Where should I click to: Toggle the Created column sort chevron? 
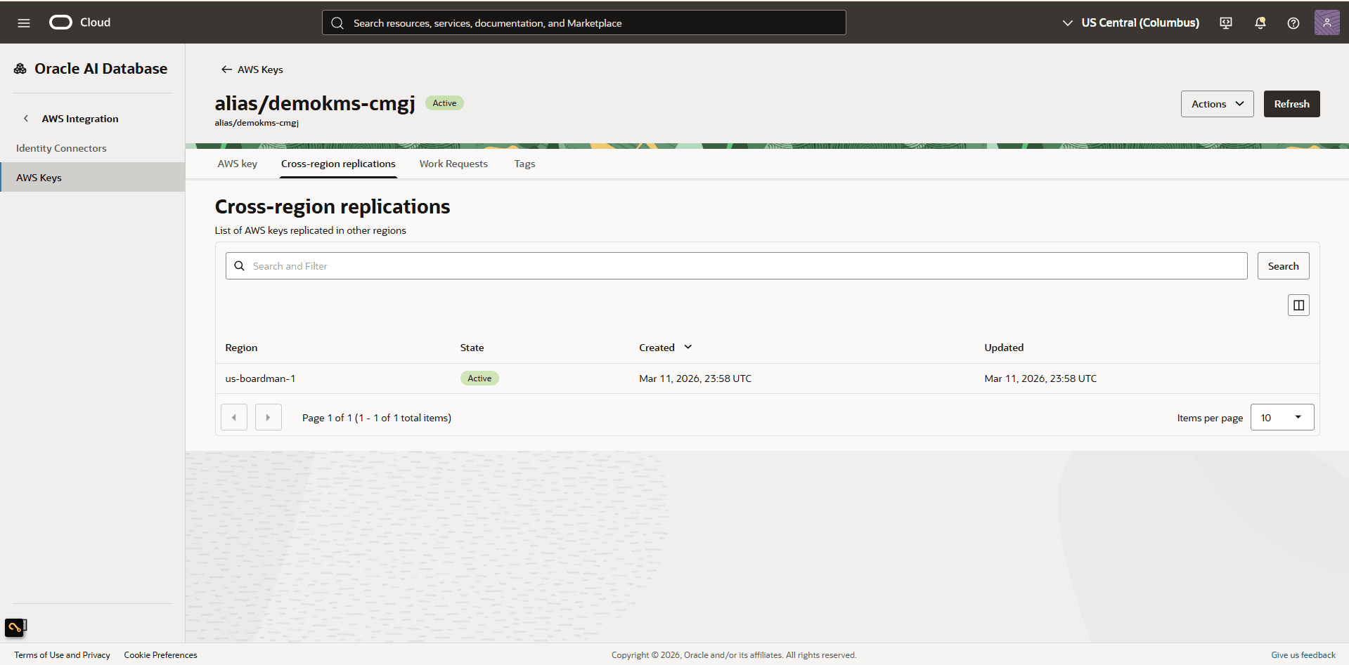687,347
